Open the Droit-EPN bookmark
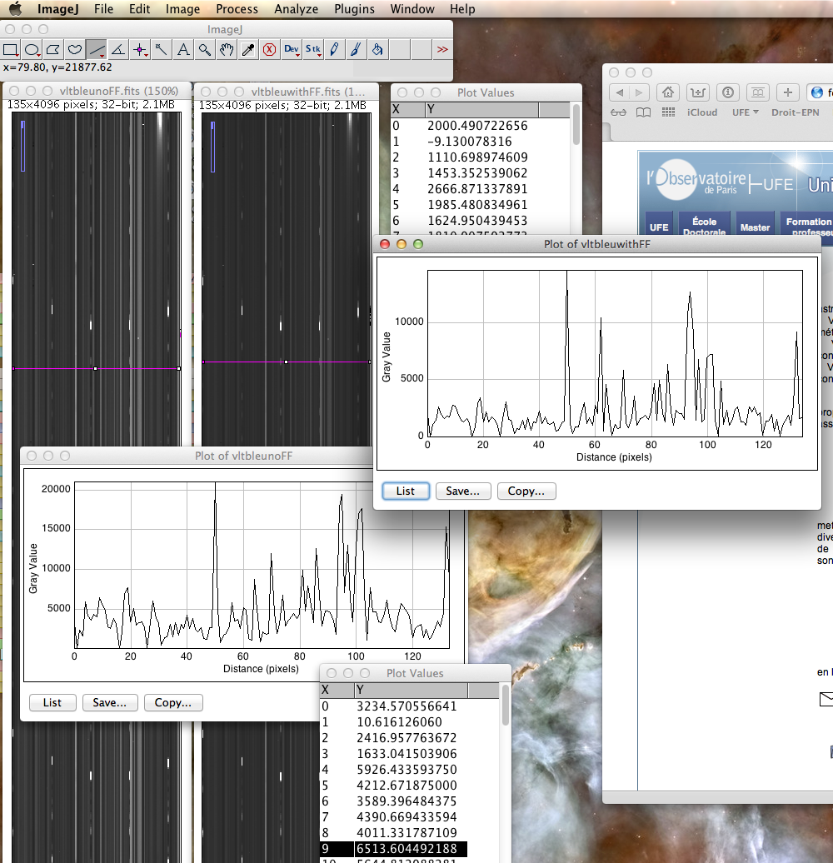 pyautogui.click(x=795, y=112)
